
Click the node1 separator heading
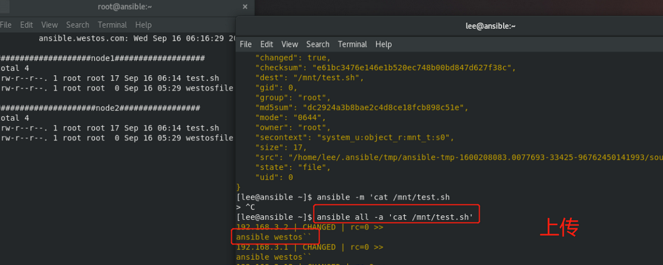[103, 58]
